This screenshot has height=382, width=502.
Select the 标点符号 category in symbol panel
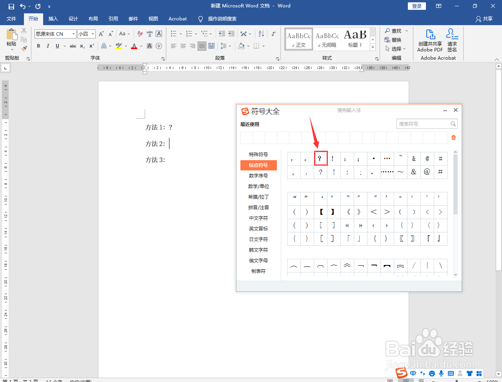pyautogui.click(x=258, y=165)
